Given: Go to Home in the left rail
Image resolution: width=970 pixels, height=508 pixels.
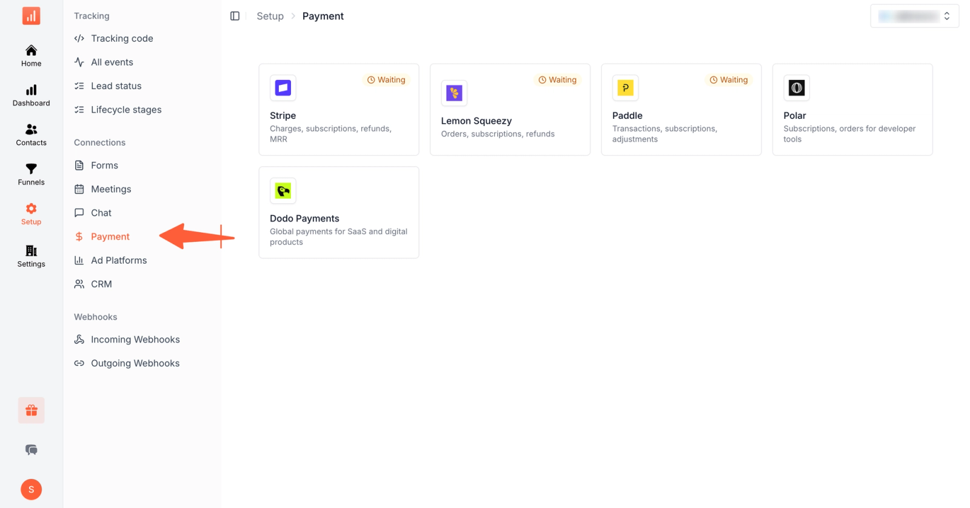Looking at the screenshot, I should (31, 55).
